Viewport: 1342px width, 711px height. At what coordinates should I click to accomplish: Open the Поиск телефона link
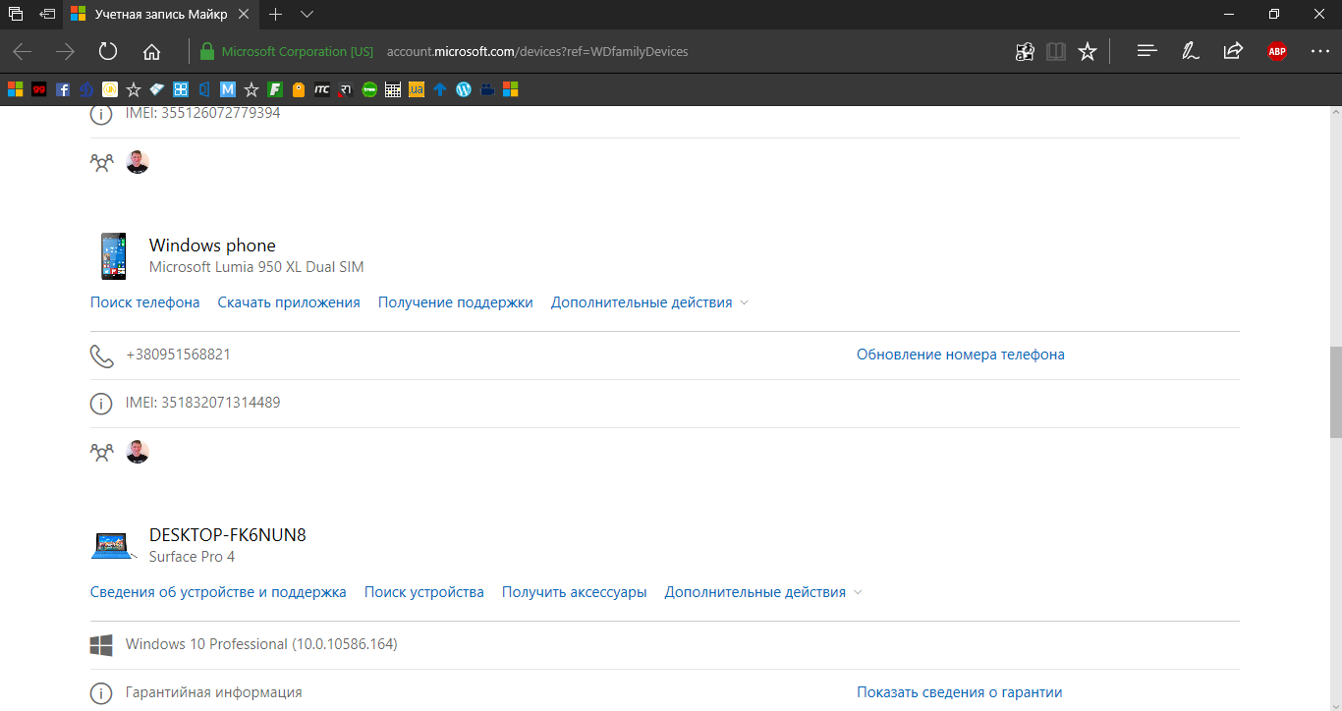(145, 302)
